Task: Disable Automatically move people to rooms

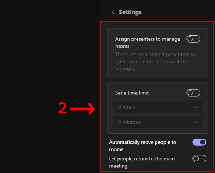Action: pos(199,142)
